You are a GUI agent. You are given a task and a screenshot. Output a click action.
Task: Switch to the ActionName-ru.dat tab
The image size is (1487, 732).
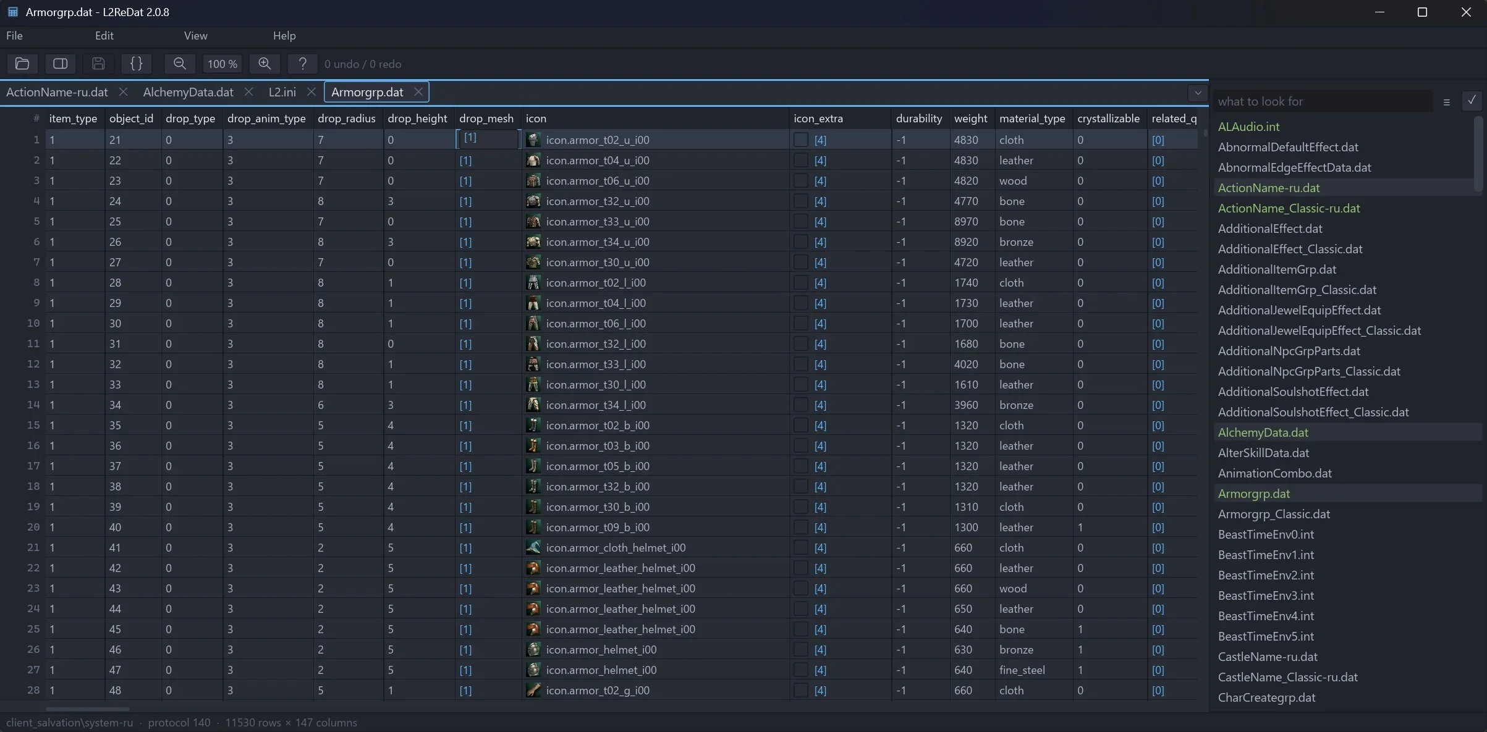coord(57,92)
